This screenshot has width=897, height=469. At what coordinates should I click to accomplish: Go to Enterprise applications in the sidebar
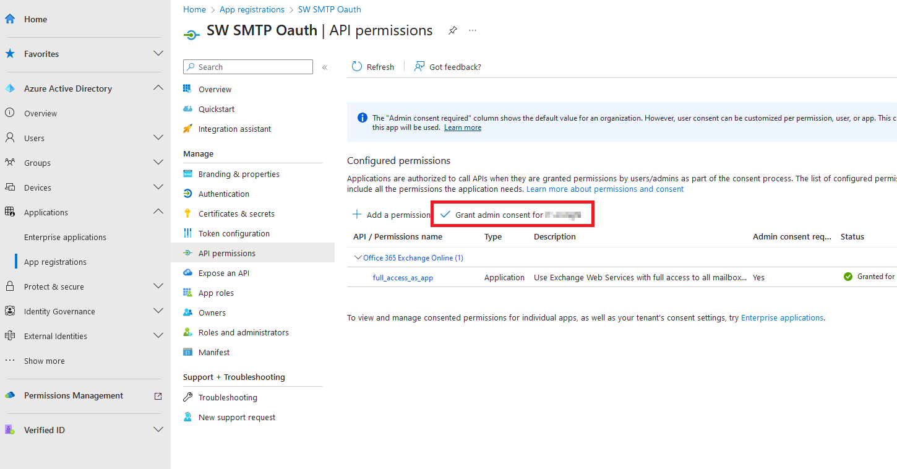[x=64, y=236]
